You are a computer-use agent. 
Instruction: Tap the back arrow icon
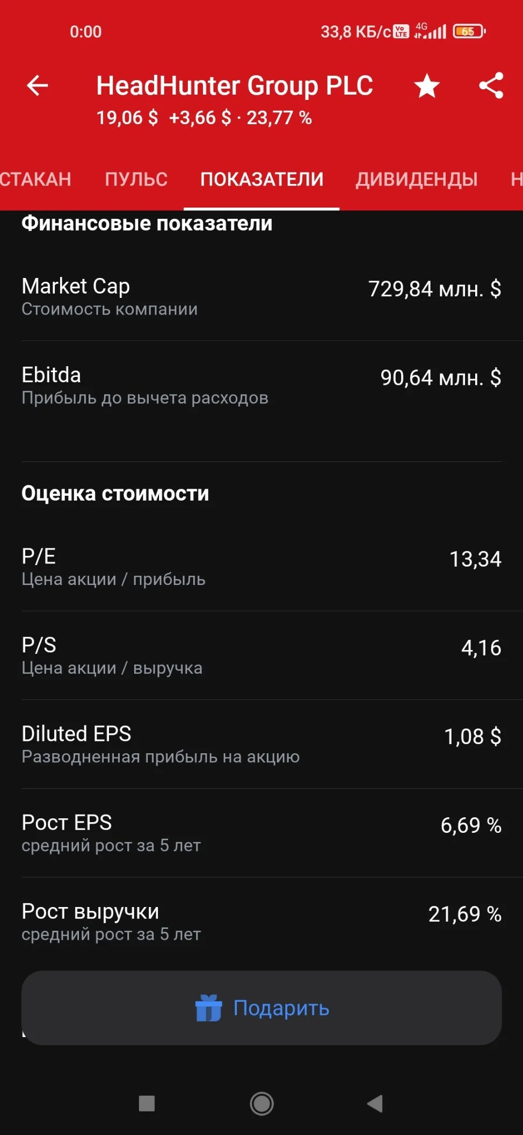pyautogui.click(x=38, y=85)
